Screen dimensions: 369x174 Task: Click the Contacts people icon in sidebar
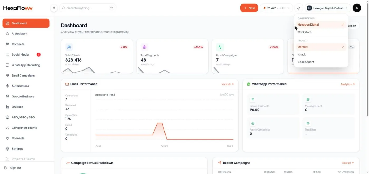click(7, 44)
